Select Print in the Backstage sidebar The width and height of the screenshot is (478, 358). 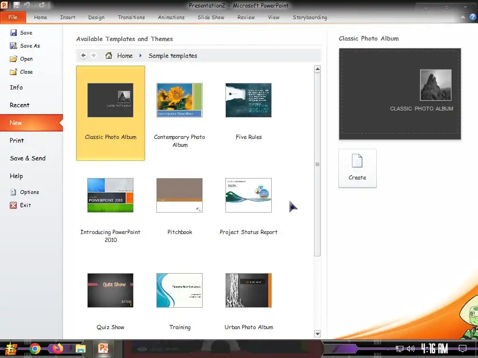pos(31,140)
